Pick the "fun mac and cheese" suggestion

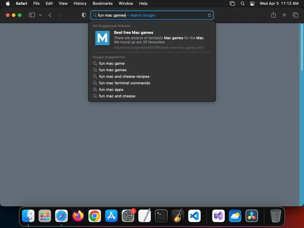152,96
